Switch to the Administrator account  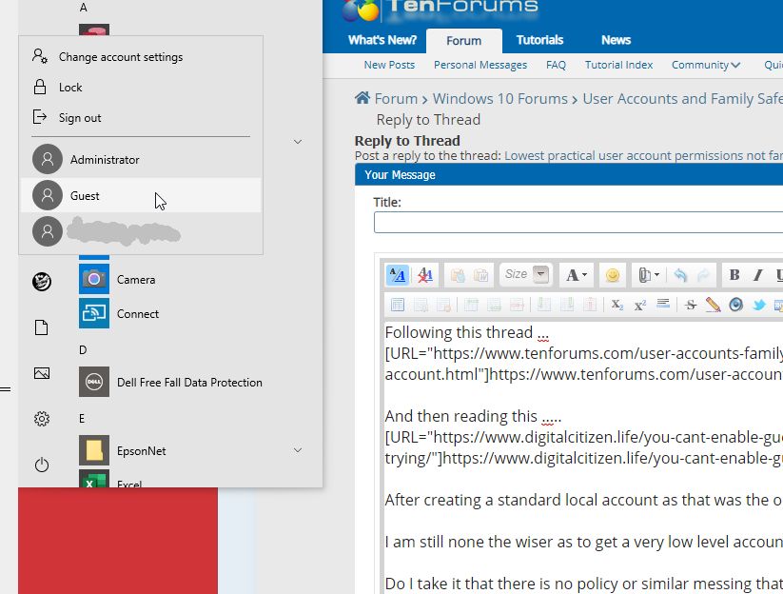click(140, 159)
